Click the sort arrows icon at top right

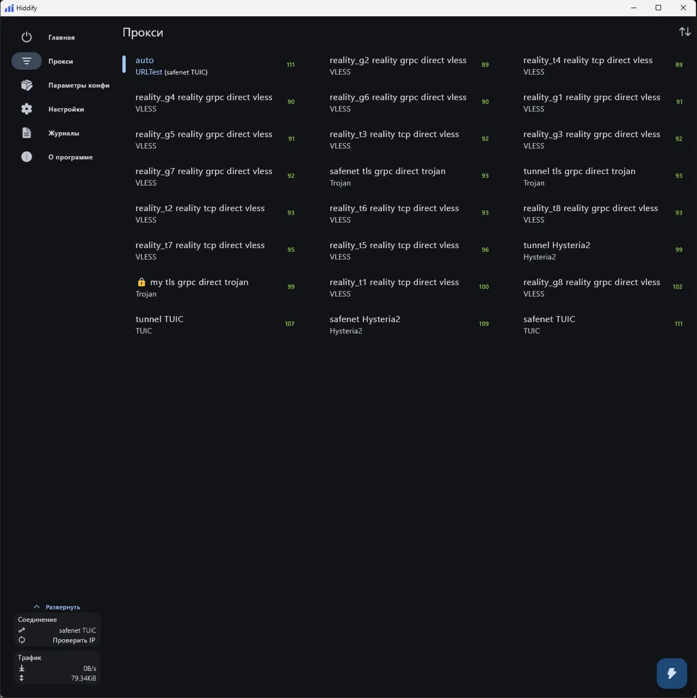click(685, 32)
